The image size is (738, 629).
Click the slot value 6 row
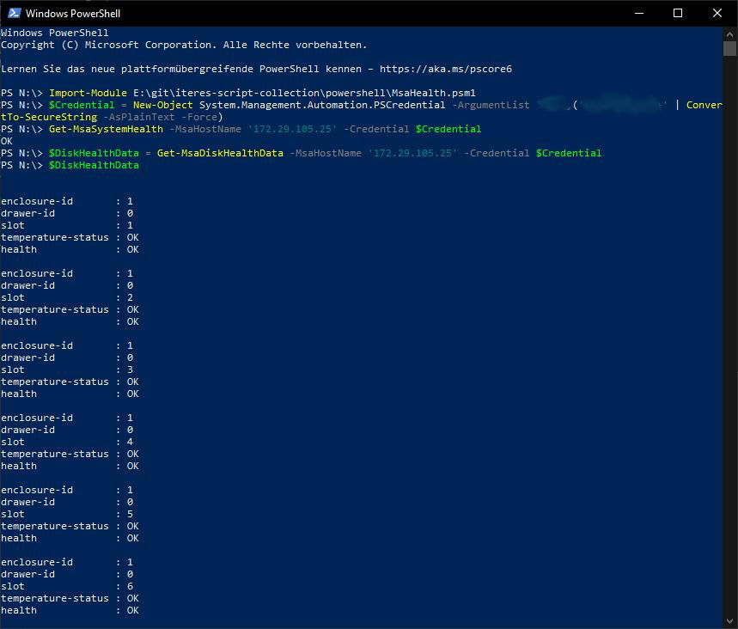pyautogui.click(x=67, y=586)
